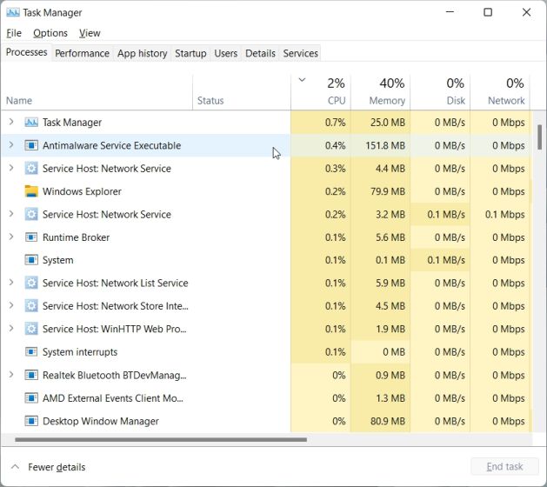547x487 pixels.
Task: Click the Task Manager process icon
Action: [x=31, y=123]
